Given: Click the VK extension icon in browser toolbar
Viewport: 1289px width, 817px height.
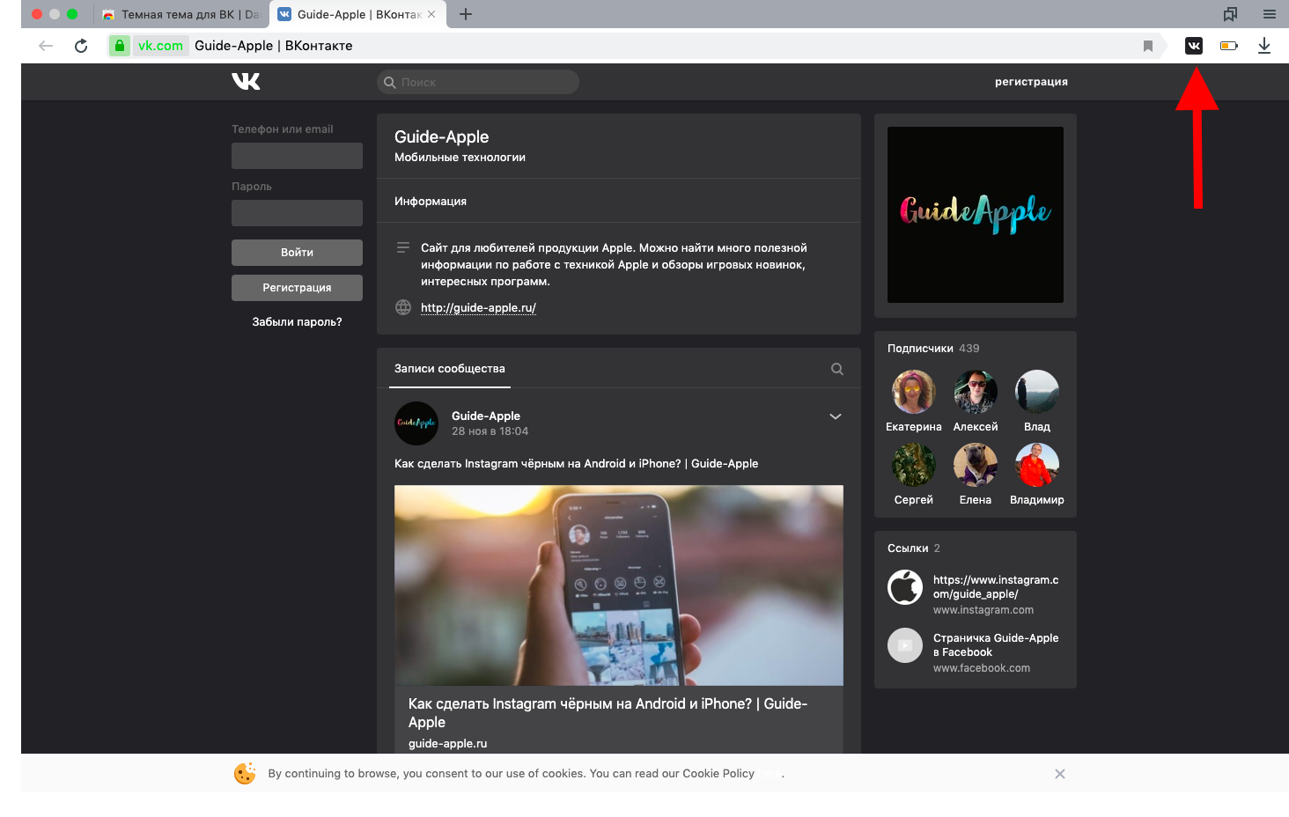Looking at the screenshot, I should coord(1194,46).
